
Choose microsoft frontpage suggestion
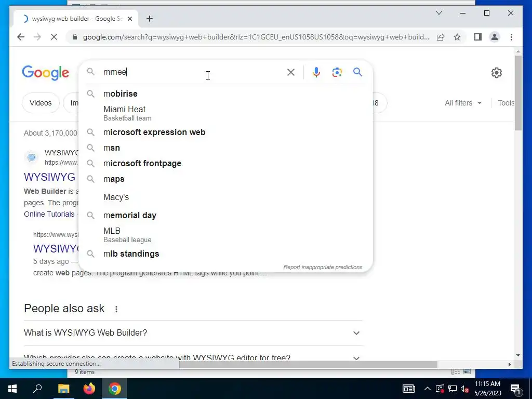[x=225, y=163]
